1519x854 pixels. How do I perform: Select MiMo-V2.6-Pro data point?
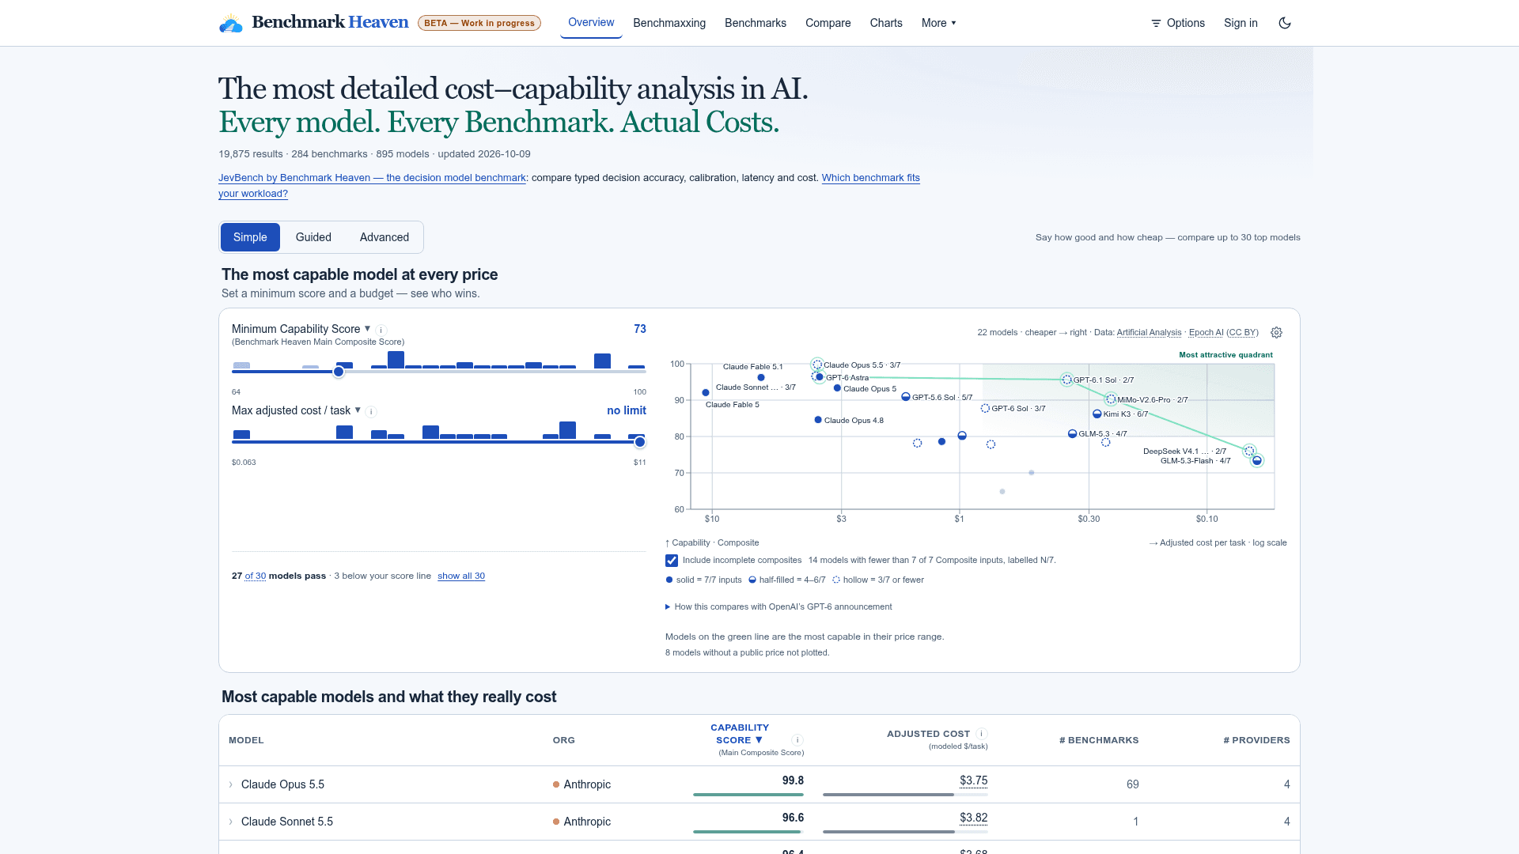click(1111, 400)
